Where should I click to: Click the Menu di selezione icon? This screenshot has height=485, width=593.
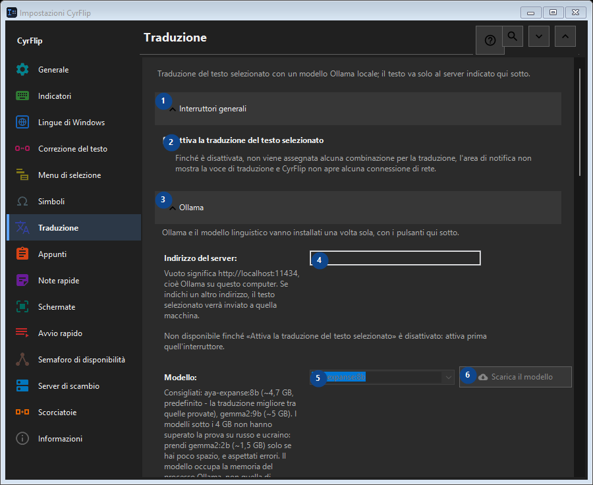[x=22, y=175]
